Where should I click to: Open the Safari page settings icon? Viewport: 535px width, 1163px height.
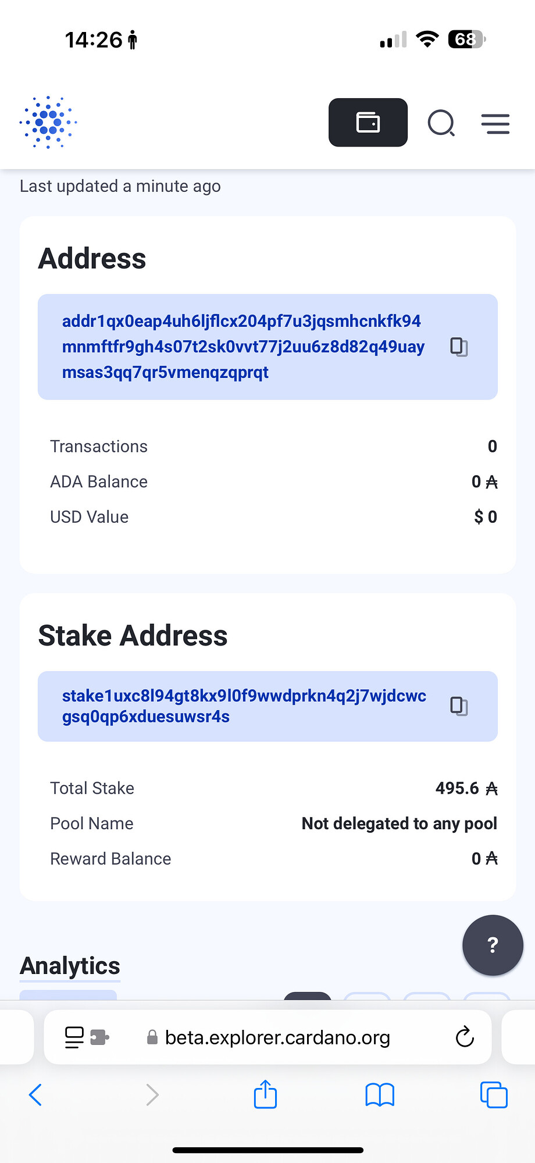pyautogui.click(x=74, y=1037)
